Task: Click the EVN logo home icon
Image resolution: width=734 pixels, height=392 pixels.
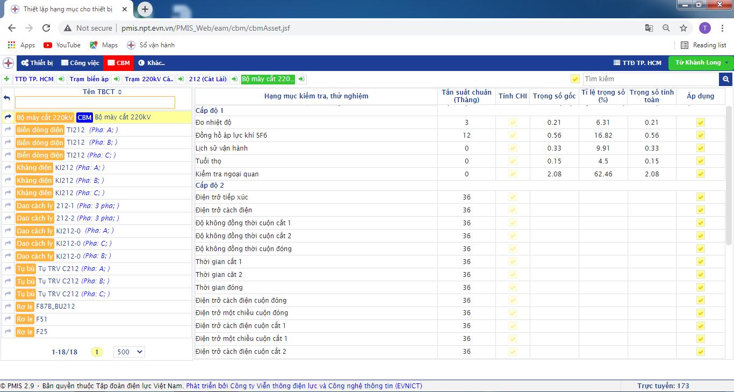Action: point(8,63)
